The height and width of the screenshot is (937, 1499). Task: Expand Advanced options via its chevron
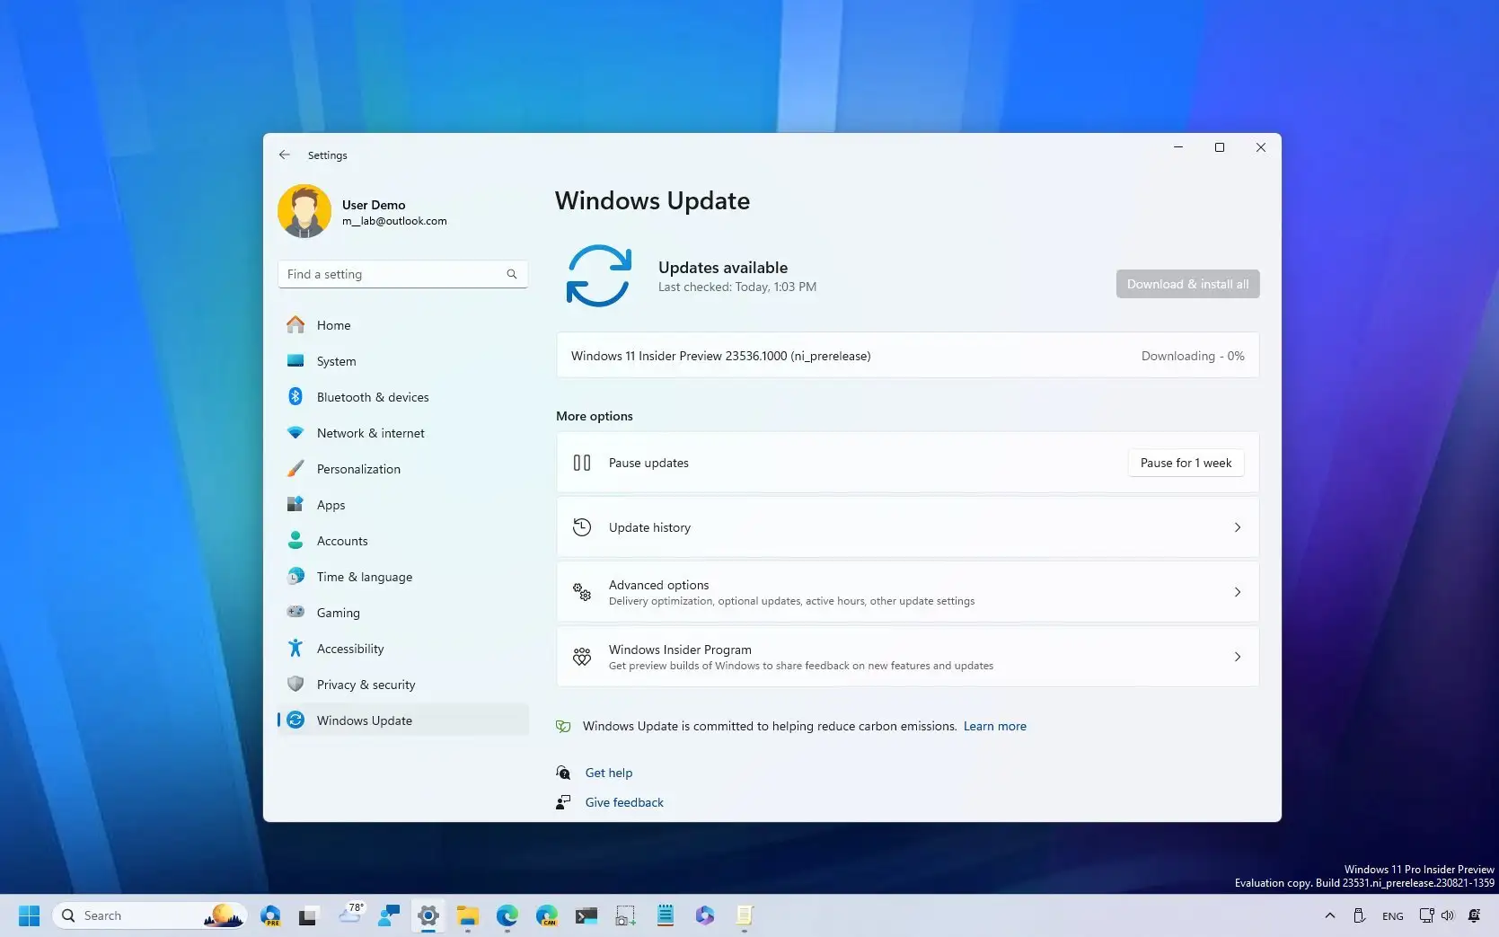pos(1238,592)
